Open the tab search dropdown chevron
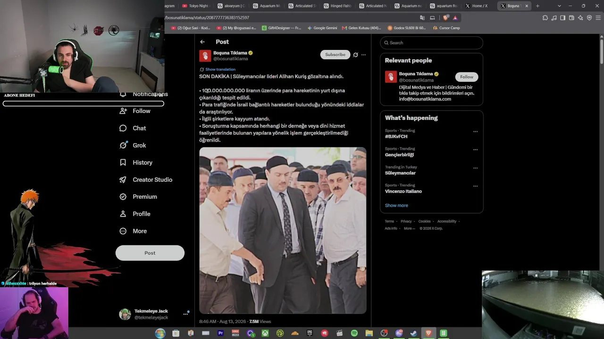The image size is (604, 339). [559, 6]
